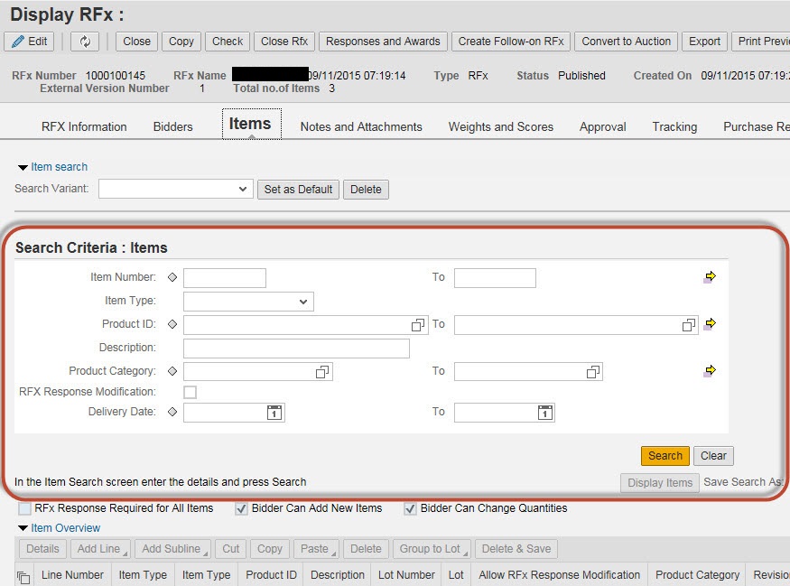Click Delete button next to Set as Default
Viewport: 790px width, 586px height.
pos(366,190)
